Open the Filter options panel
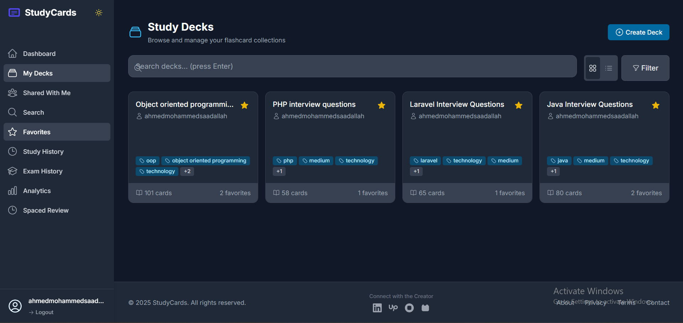 pyautogui.click(x=645, y=68)
